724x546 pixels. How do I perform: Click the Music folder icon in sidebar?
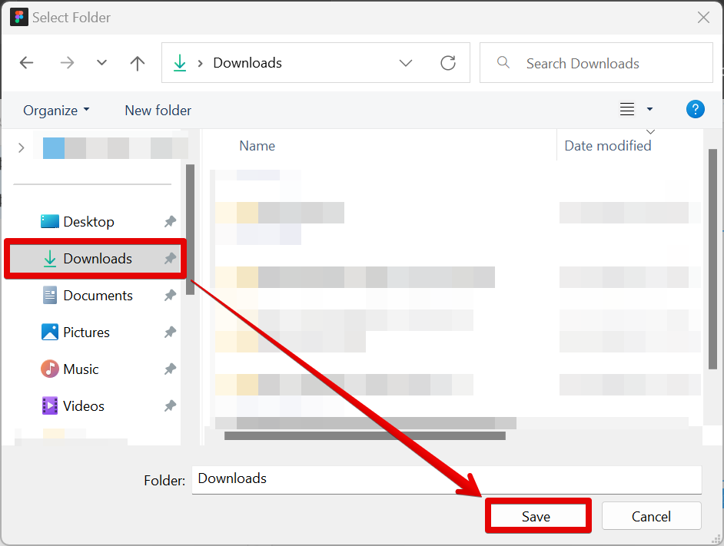(x=50, y=369)
